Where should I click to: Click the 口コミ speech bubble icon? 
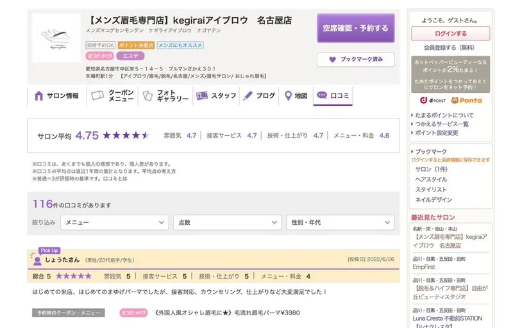pos(322,96)
